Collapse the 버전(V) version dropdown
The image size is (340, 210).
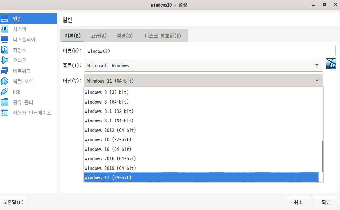coord(203,81)
